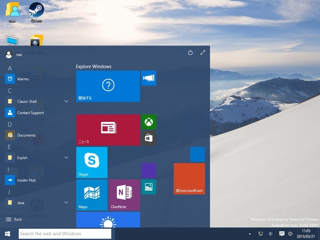Click the naa user name
This screenshot has width=320, height=240.
pos(19,55)
